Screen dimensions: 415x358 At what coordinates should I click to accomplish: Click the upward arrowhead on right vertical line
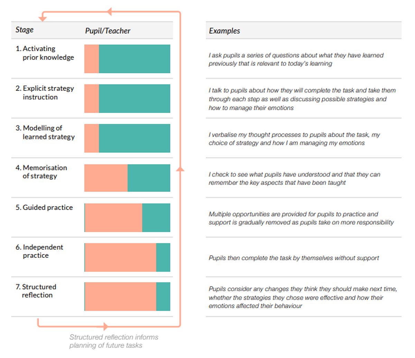coord(180,168)
